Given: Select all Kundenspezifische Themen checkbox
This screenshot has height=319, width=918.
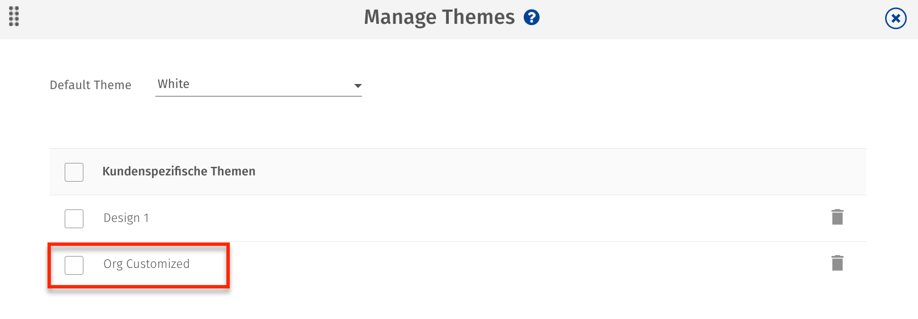Looking at the screenshot, I should (x=74, y=172).
